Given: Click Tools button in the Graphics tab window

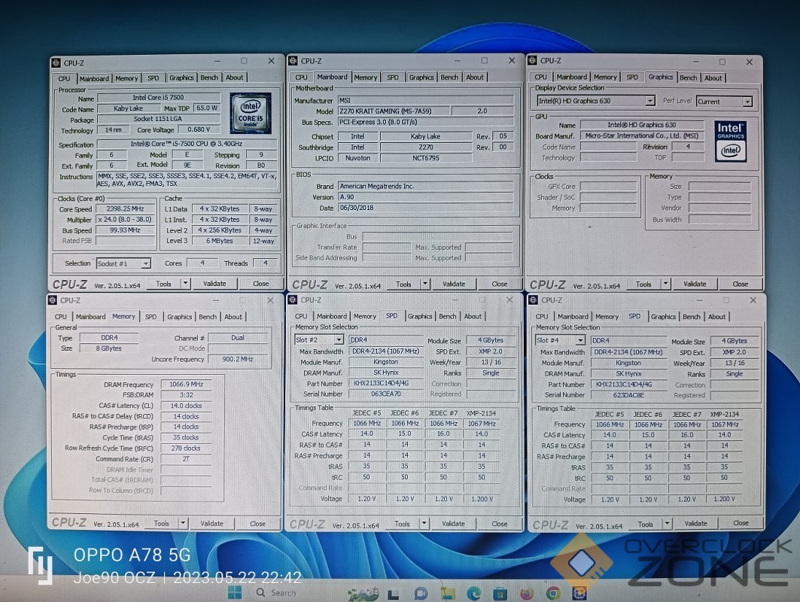Looking at the screenshot, I should pos(643,284).
